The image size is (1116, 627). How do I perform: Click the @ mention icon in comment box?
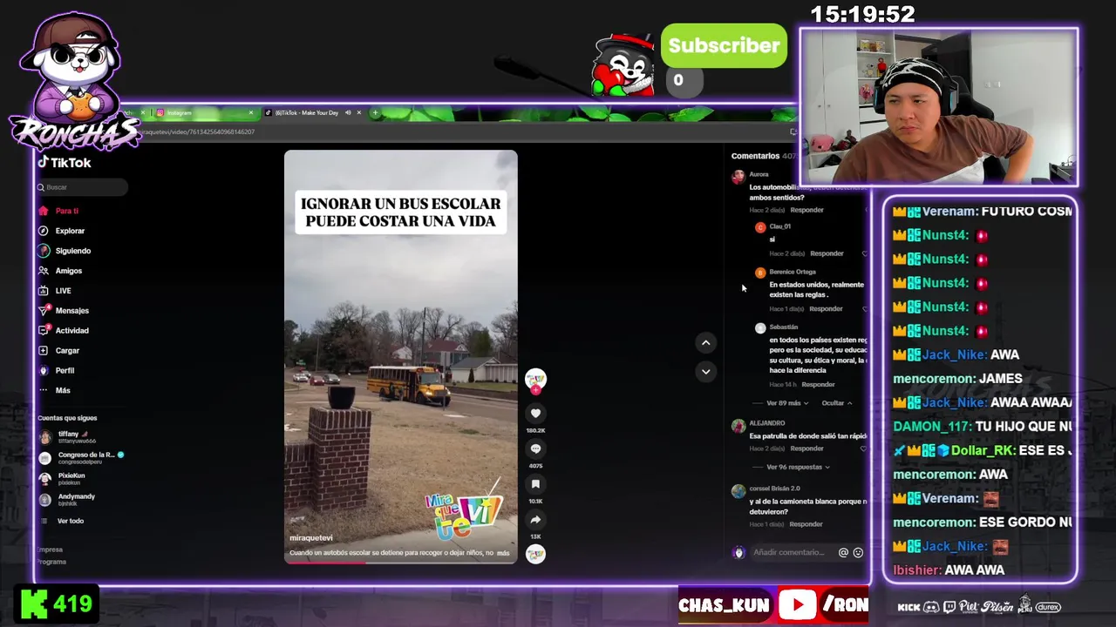(x=843, y=553)
